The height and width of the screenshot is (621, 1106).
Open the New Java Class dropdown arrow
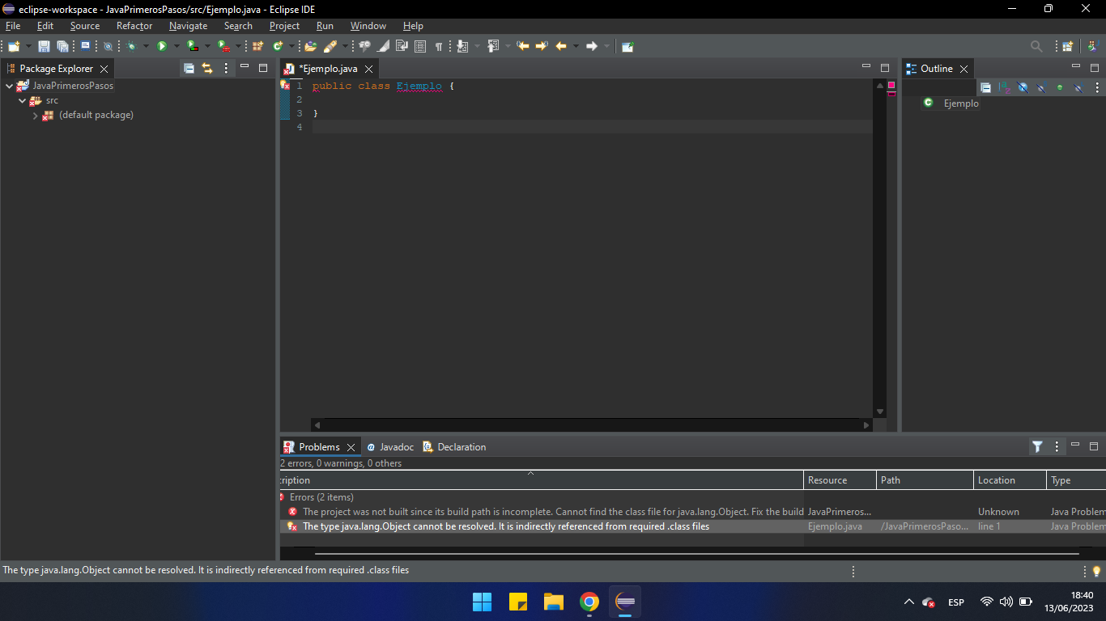tap(291, 46)
